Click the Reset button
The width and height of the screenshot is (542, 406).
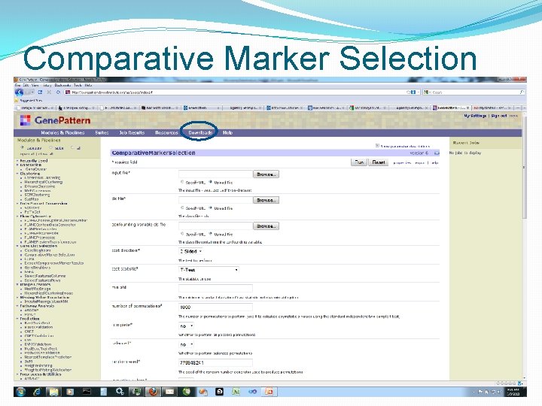[x=379, y=162]
